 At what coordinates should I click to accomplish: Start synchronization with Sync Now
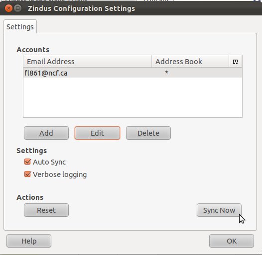219,210
